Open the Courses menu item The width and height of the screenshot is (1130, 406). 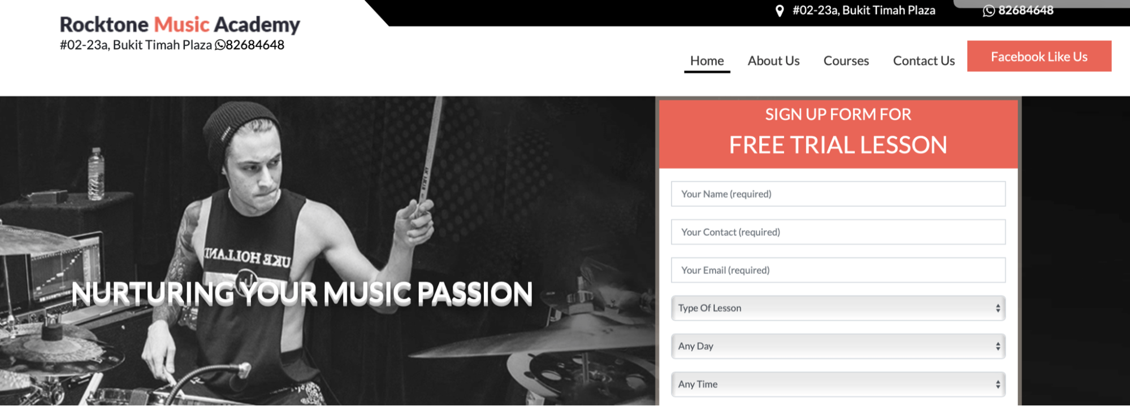click(x=846, y=60)
